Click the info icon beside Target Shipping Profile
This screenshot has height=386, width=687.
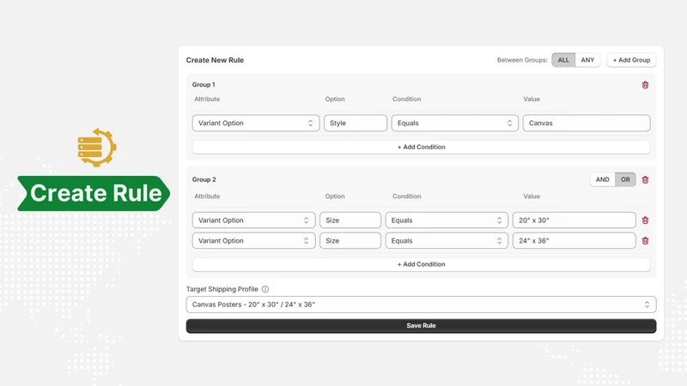(x=265, y=289)
